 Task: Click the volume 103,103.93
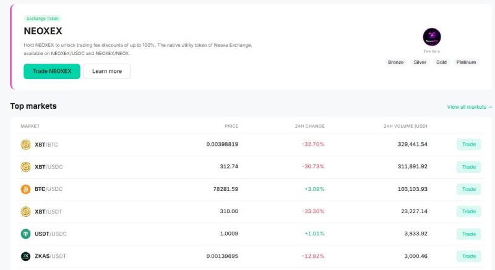tap(412, 189)
